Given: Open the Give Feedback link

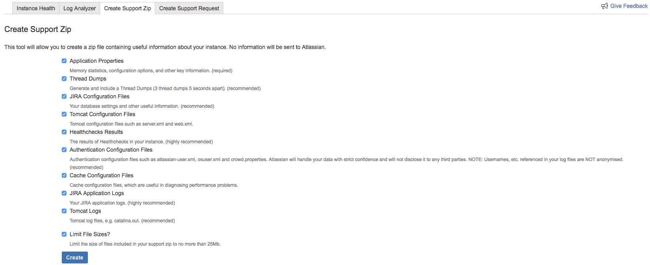Looking at the screenshot, I should (629, 6).
